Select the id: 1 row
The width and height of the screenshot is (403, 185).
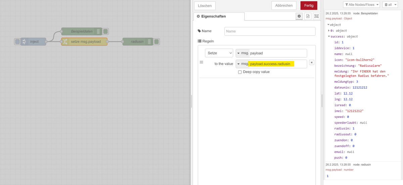(339, 42)
